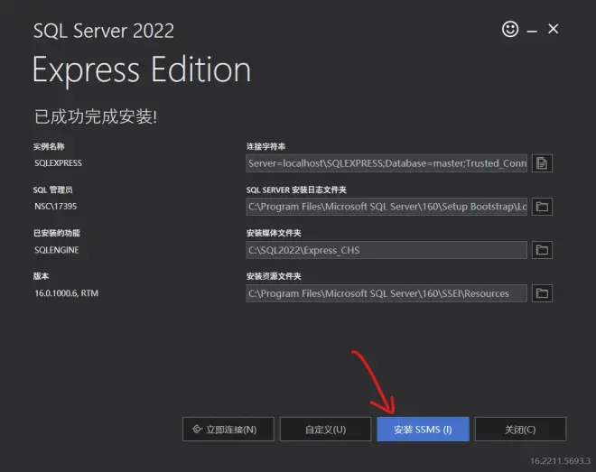Screen dimensions: 596x472
Task: Click the installer build number 16.2211.5693.3
Action: [x=560, y=460]
